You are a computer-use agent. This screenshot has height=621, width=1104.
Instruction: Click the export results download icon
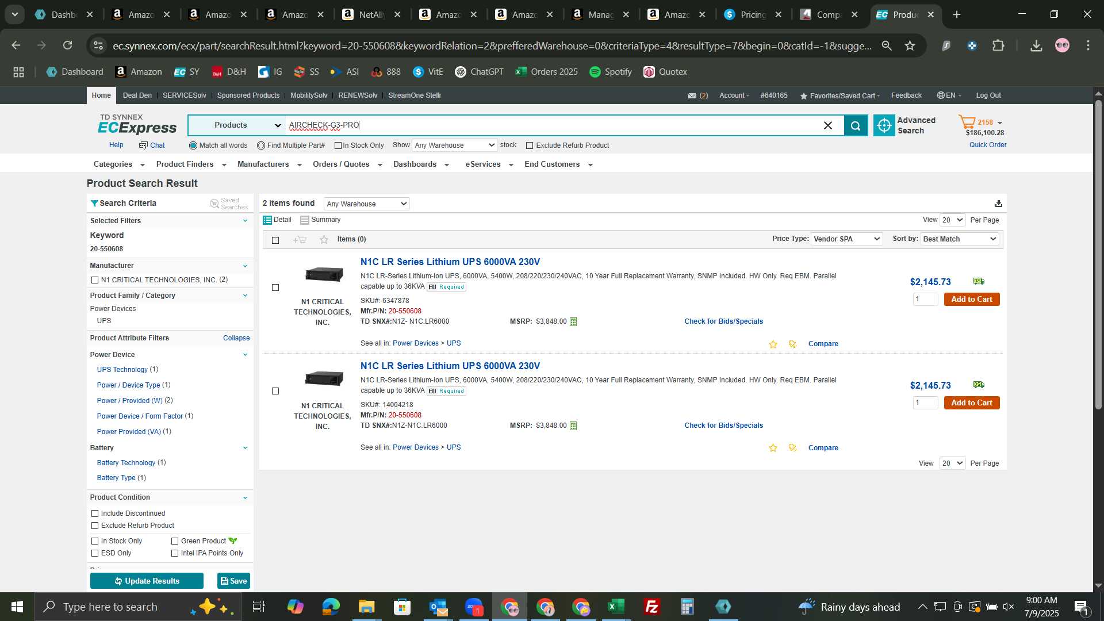point(998,204)
